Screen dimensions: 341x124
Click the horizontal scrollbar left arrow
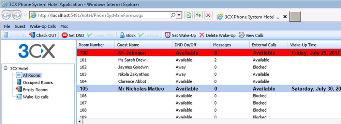pos(79,121)
